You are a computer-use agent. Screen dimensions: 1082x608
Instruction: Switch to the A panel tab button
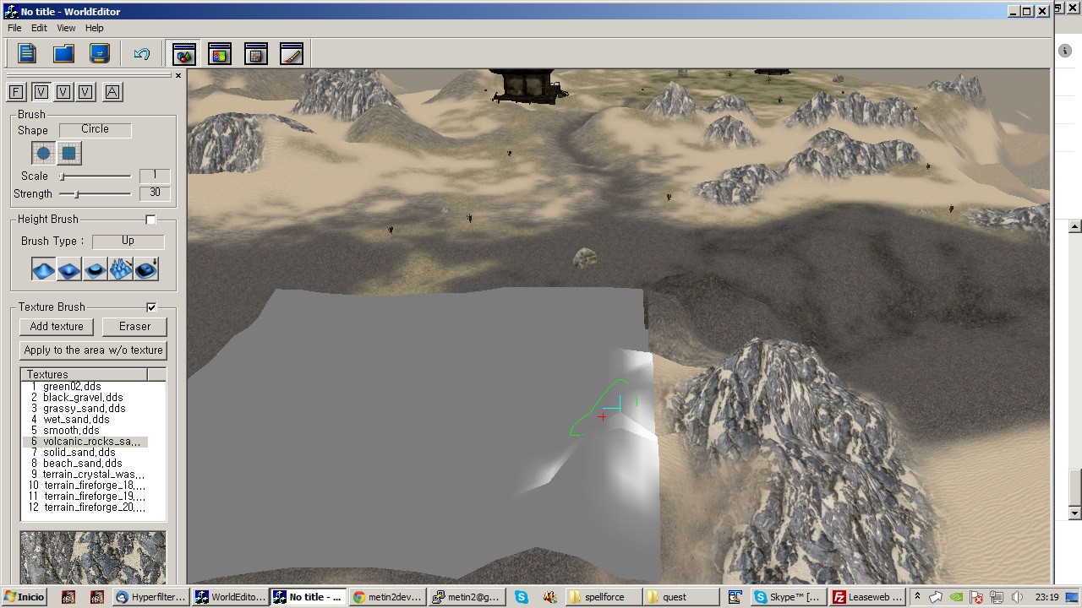click(x=112, y=92)
